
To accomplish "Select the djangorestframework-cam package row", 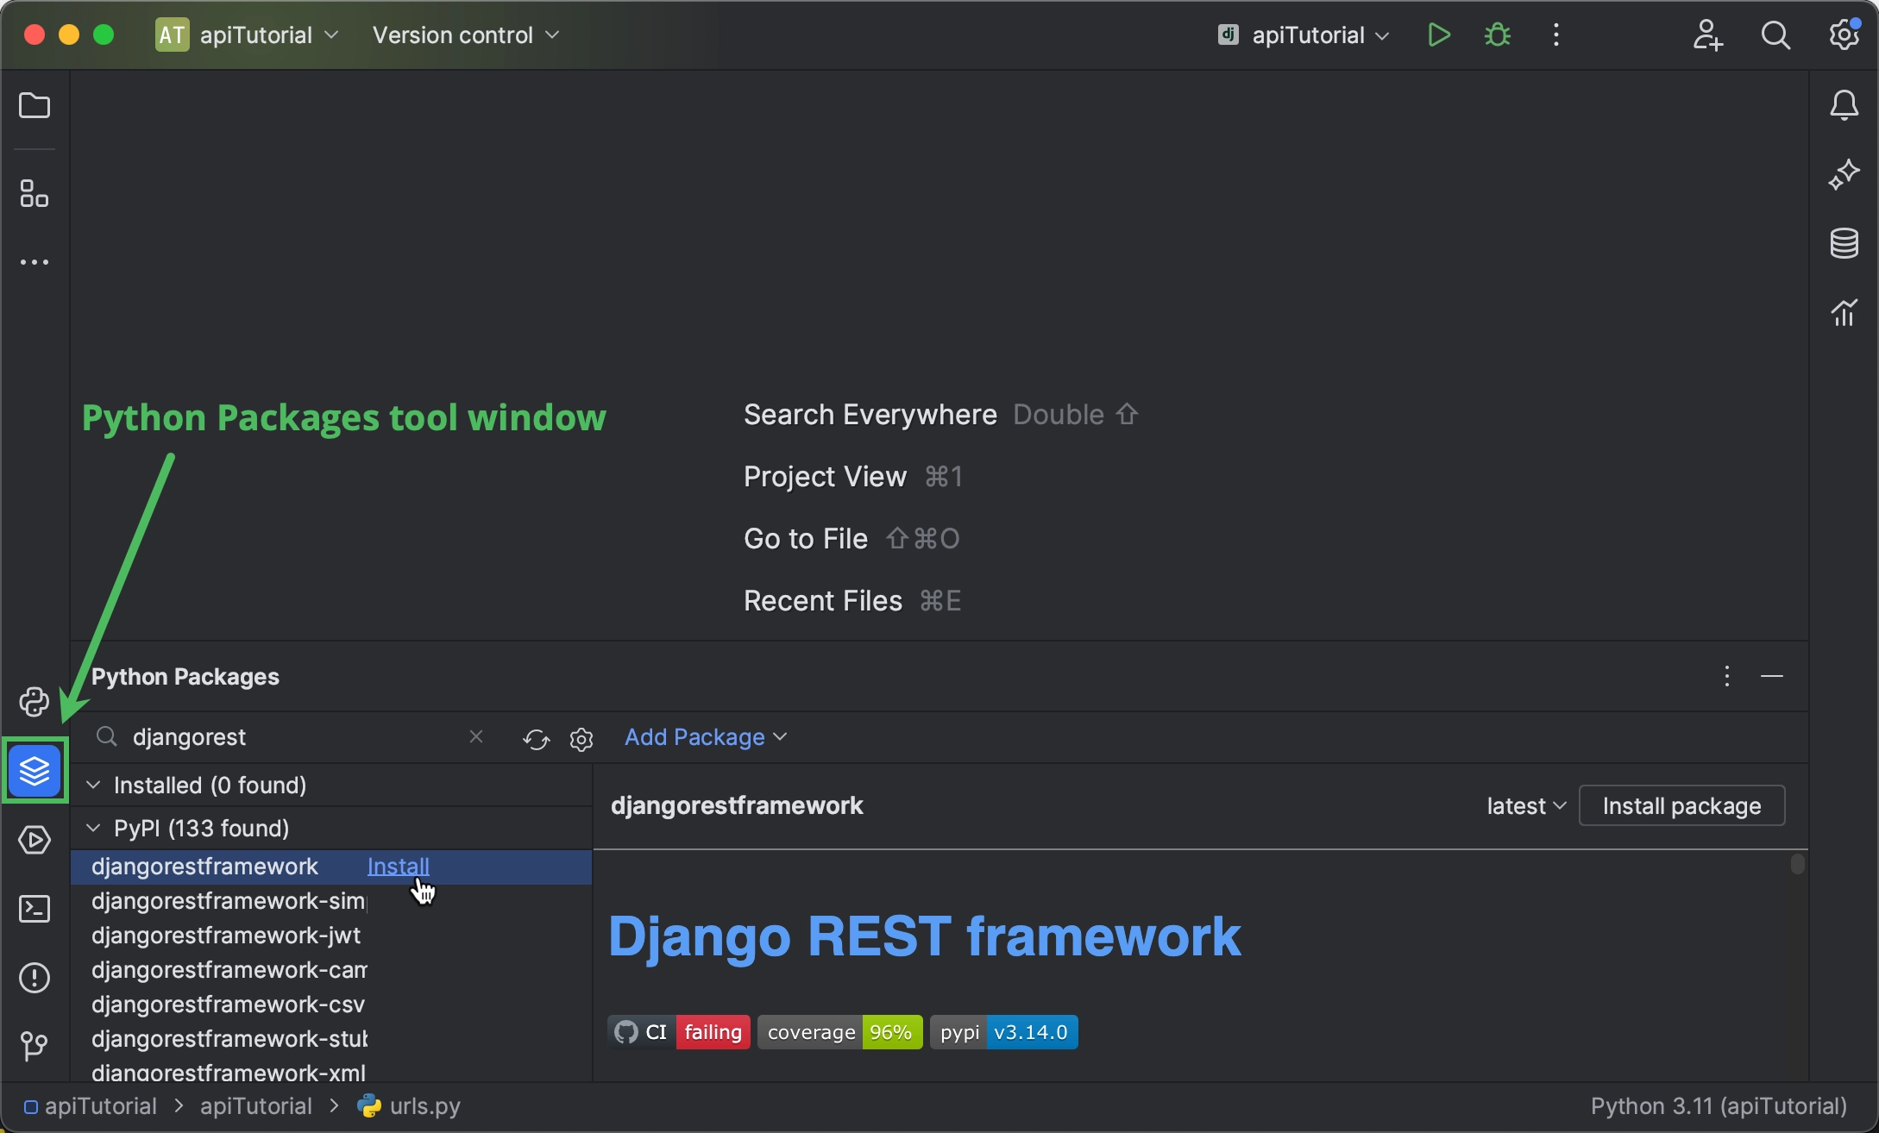I will 331,970.
